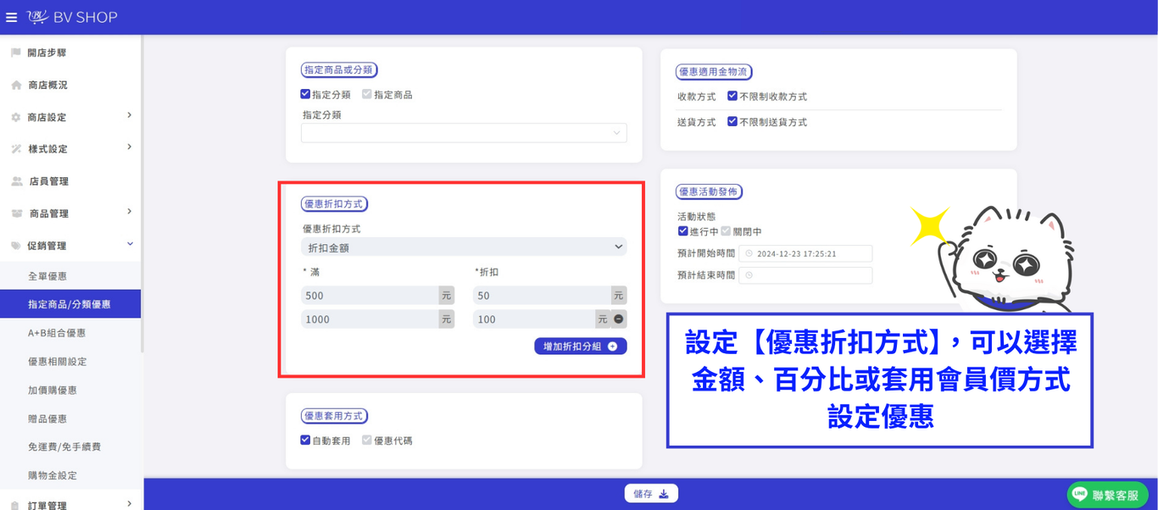Open the 優惠折扣方式 dropdown showing 折扣金額

464,247
